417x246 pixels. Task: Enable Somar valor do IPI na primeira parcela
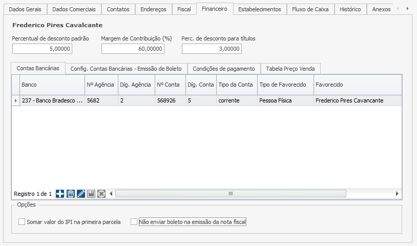(22, 222)
